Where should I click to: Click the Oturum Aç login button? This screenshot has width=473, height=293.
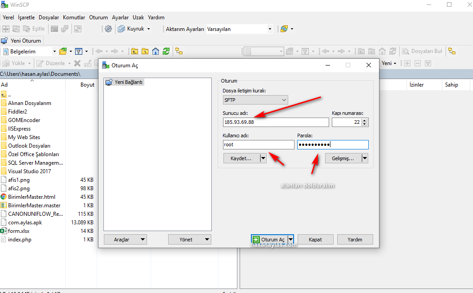(269, 240)
